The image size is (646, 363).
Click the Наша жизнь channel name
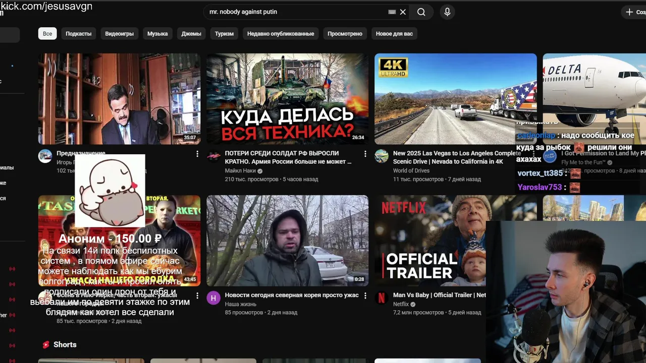[241, 304]
